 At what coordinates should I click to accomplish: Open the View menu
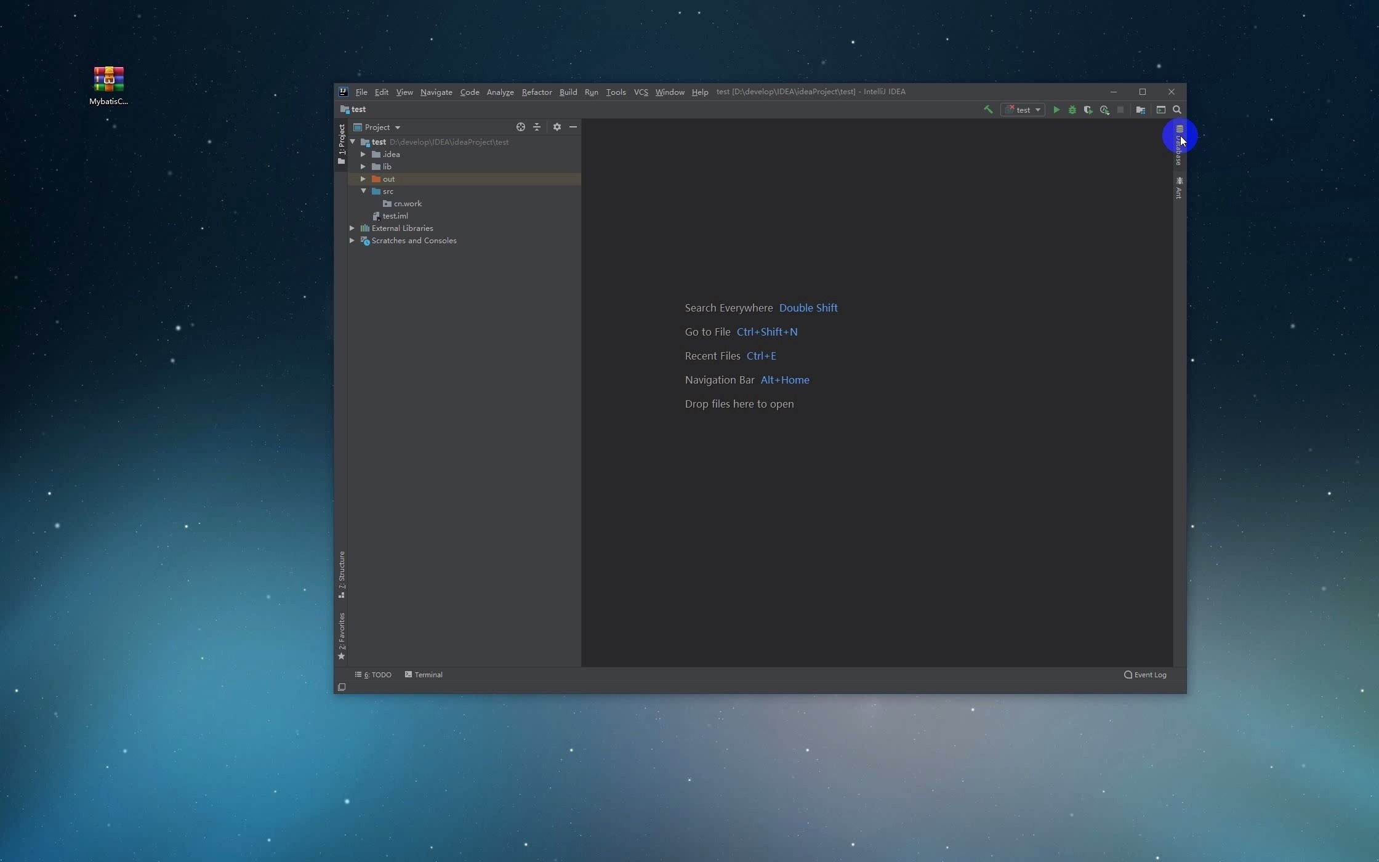pyautogui.click(x=404, y=92)
